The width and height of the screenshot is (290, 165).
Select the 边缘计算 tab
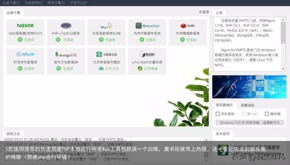pos(13,13)
